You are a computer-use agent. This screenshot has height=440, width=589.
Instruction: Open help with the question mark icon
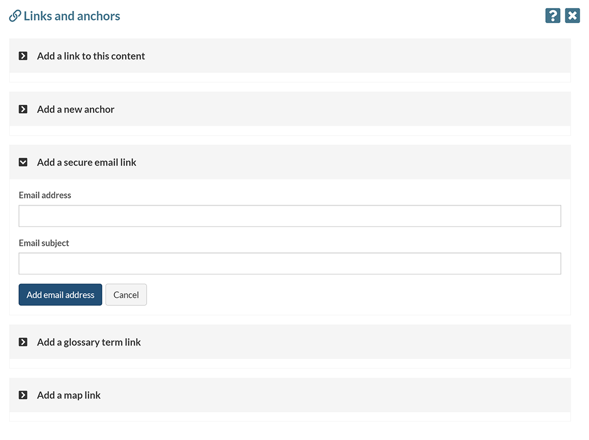[552, 16]
